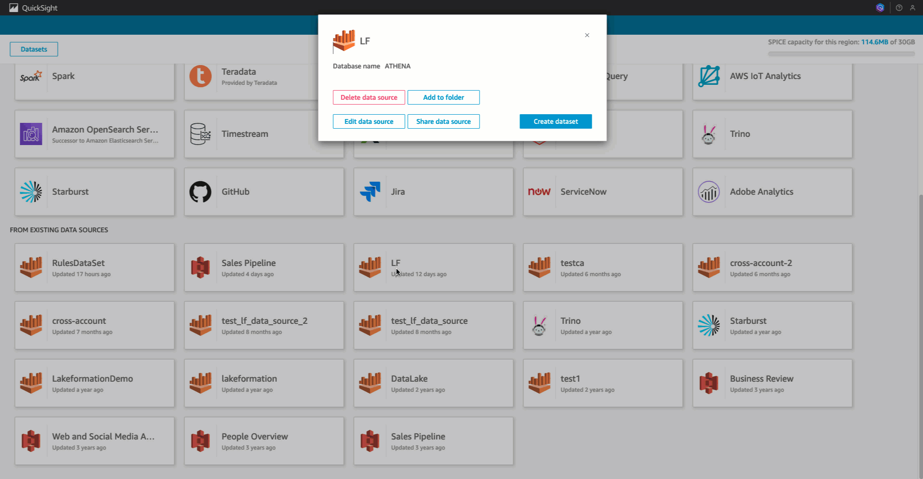Open the Starburst source updated a year ago
The height and width of the screenshot is (479, 923).
pos(772,325)
